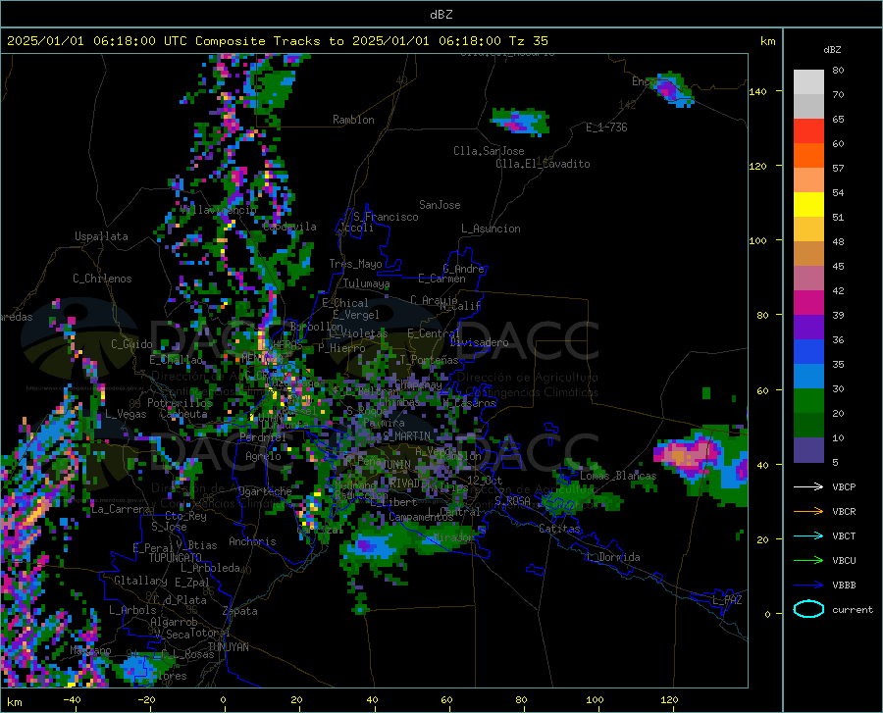Click the 'Agrelo' map label
The width and height of the screenshot is (883, 713).
pyautogui.click(x=263, y=456)
